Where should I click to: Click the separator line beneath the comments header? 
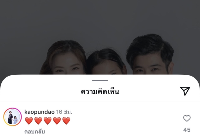coord(100,102)
